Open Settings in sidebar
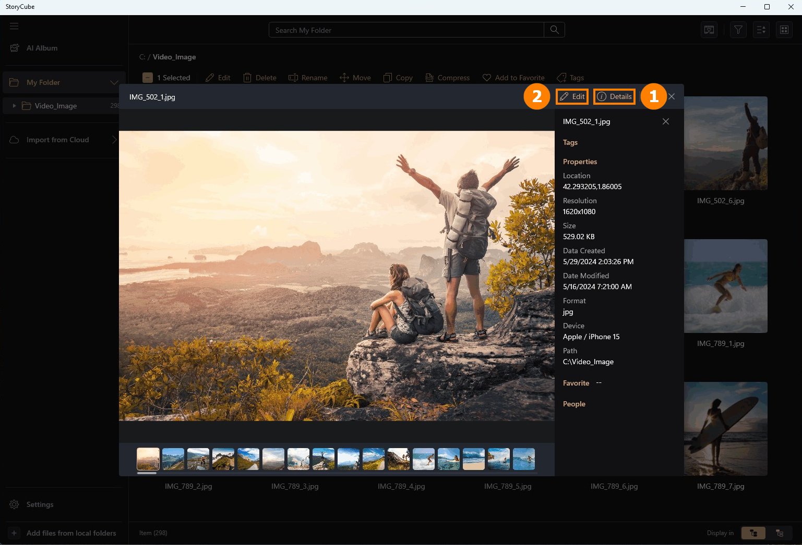This screenshot has width=802, height=545. coord(32,504)
